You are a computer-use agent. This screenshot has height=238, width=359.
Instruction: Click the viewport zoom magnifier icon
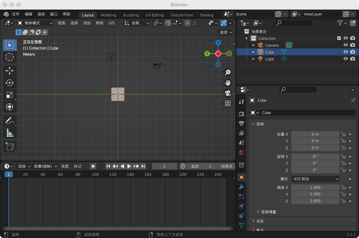coord(227,72)
